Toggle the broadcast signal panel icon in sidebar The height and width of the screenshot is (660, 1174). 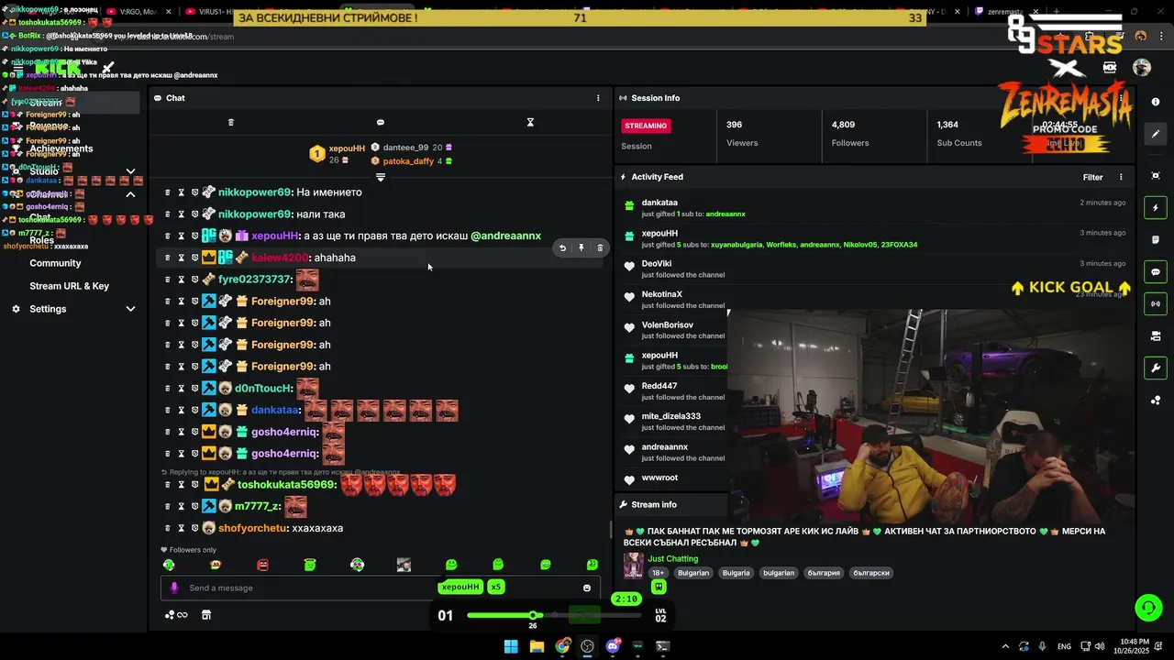point(1156,303)
